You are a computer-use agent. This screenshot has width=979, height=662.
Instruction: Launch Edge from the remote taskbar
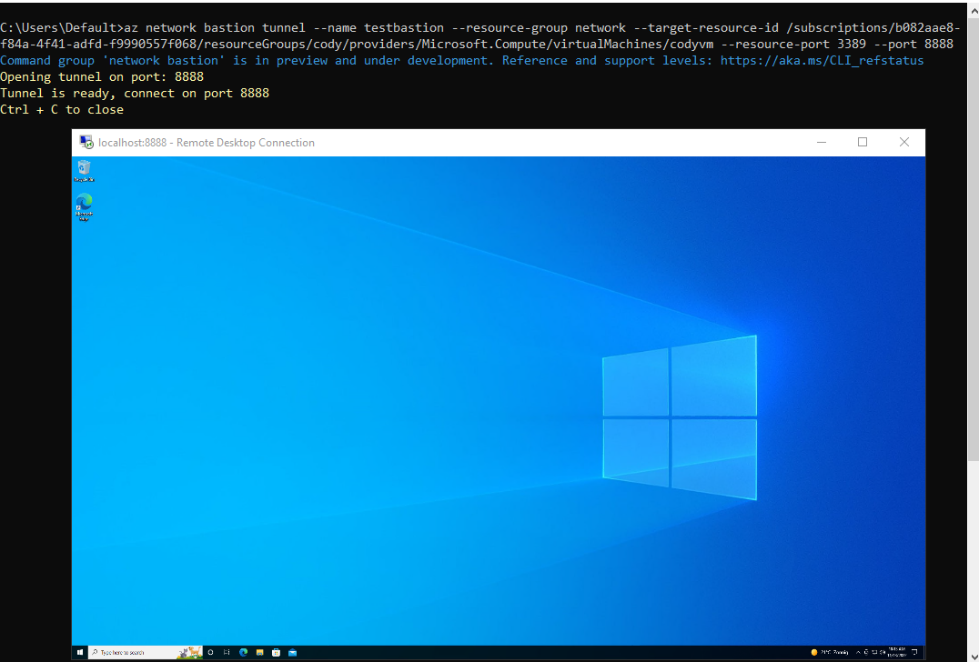point(244,652)
